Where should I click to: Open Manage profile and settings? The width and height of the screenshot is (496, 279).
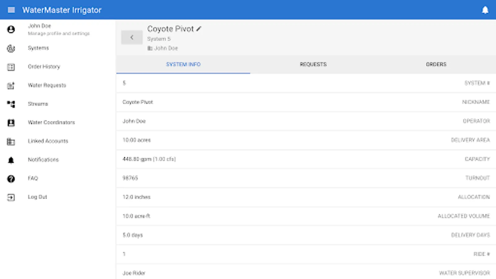click(x=58, y=33)
